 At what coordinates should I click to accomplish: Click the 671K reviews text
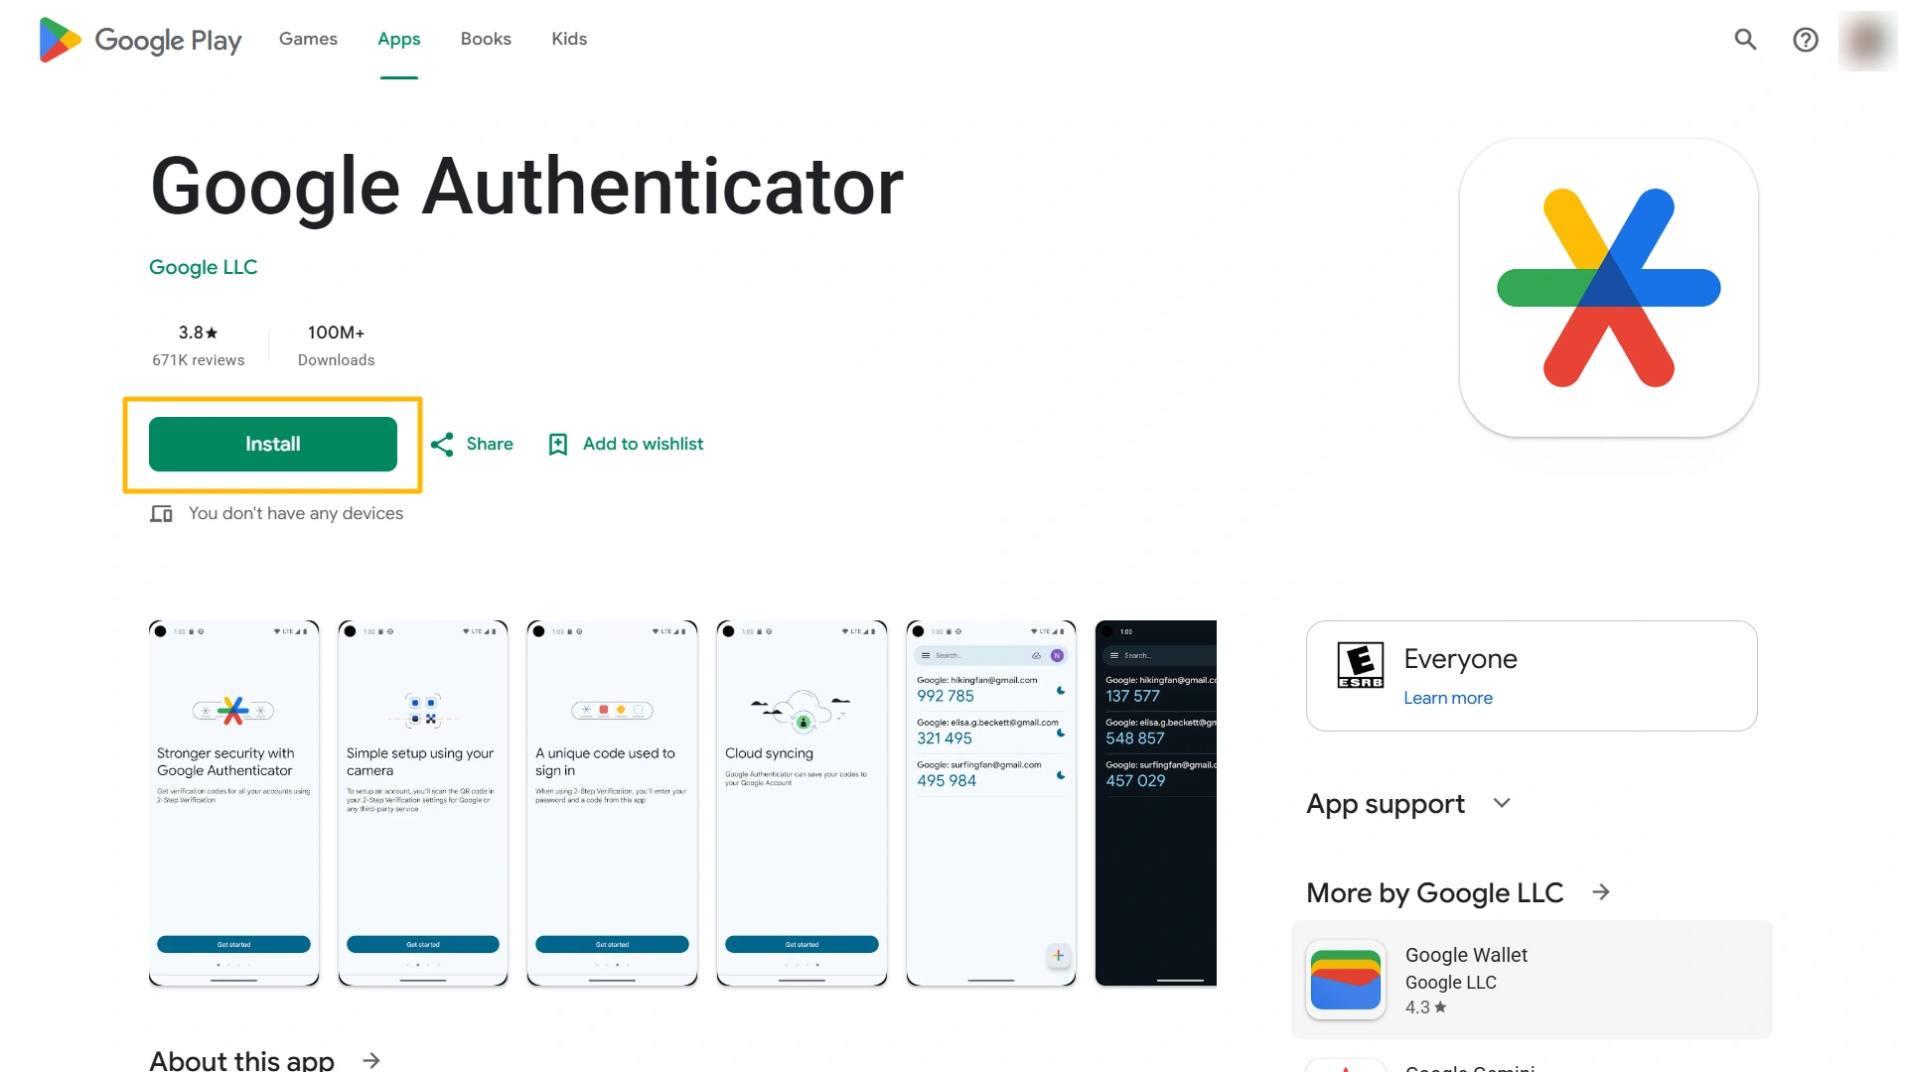point(198,360)
